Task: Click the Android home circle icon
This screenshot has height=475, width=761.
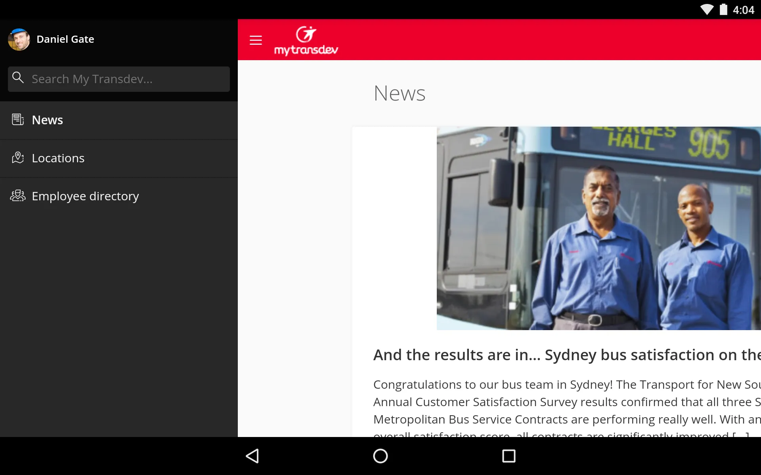Action: [x=380, y=456]
